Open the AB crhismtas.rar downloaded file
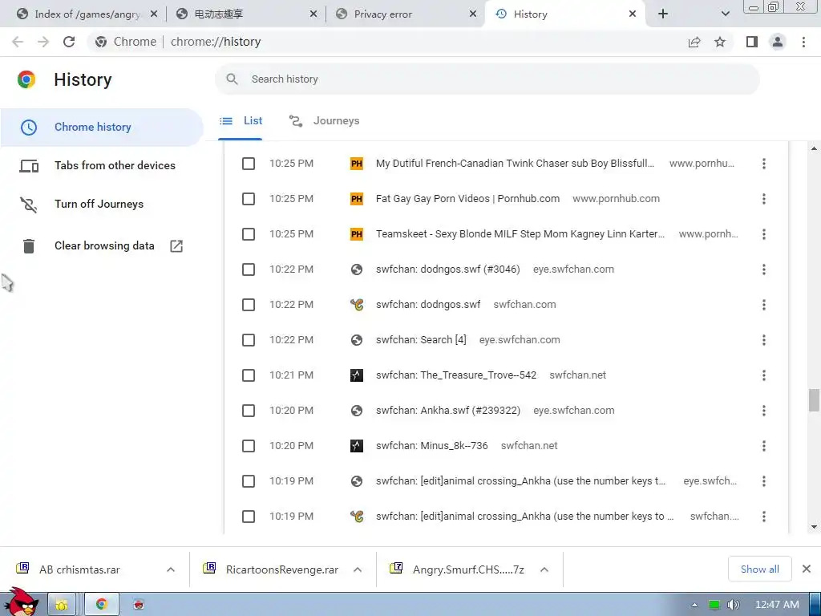The image size is (821, 616). 79,569
